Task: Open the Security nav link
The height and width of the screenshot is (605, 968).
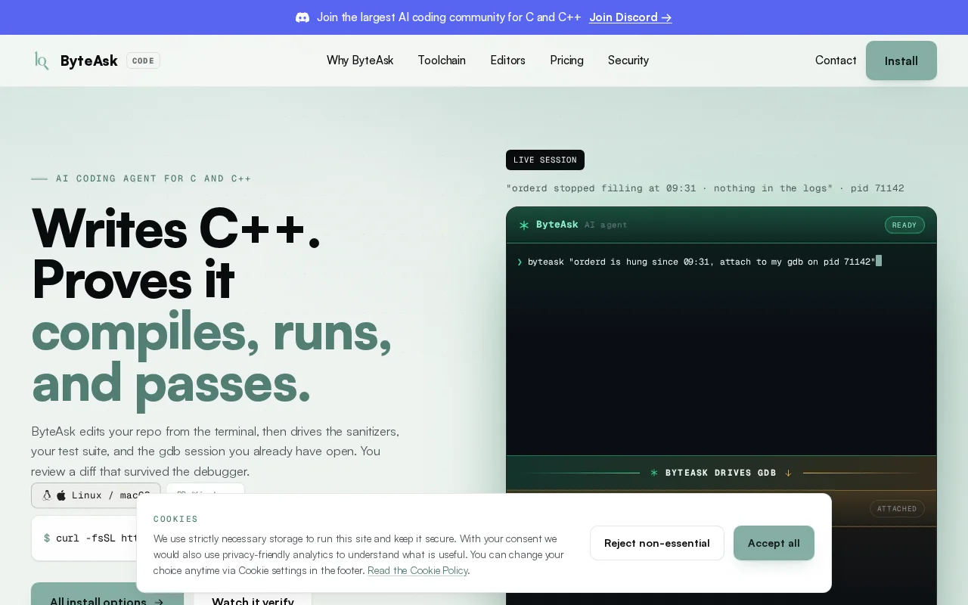Action: click(628, 60)
